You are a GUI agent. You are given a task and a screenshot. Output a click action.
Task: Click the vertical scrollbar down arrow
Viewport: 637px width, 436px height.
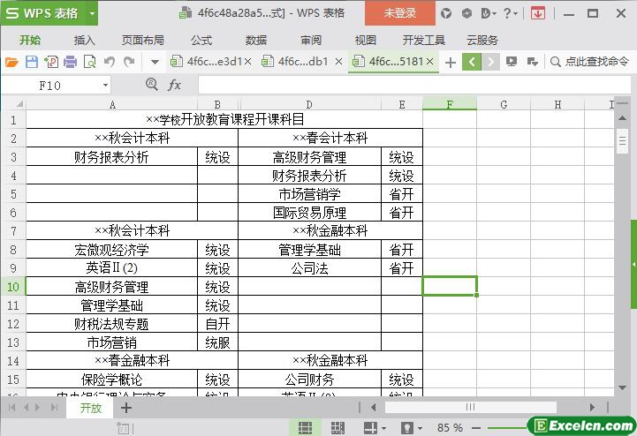622,387
